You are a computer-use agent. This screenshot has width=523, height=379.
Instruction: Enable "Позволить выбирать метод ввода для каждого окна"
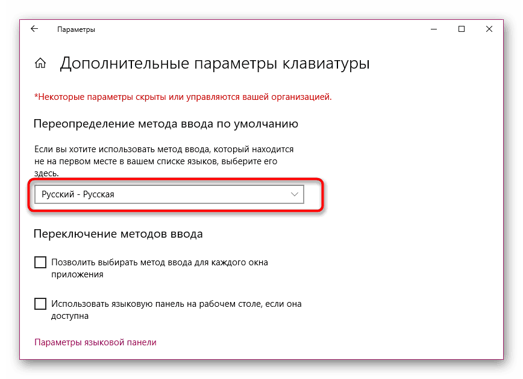click(x=40, y=262)
